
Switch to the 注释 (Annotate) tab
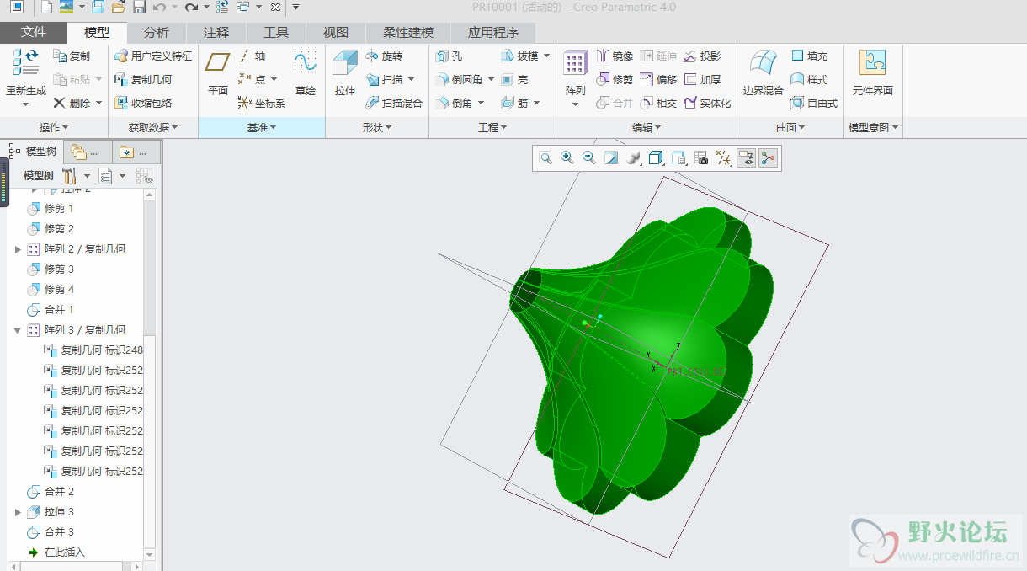click(216, 33)
